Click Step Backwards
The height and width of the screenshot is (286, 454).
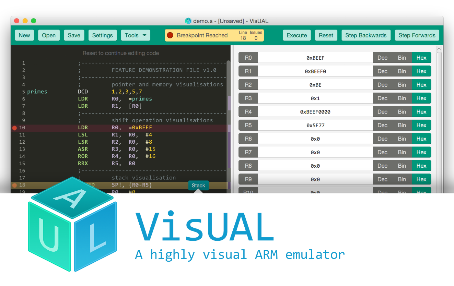point(366,35)
